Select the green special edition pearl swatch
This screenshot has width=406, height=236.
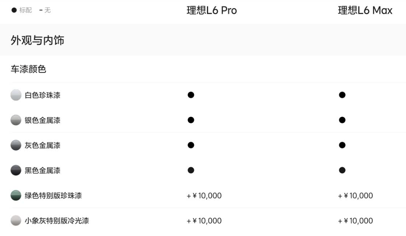16,195
